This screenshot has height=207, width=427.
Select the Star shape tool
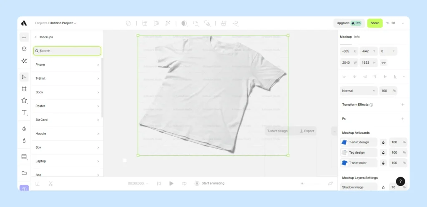(24, 100)
